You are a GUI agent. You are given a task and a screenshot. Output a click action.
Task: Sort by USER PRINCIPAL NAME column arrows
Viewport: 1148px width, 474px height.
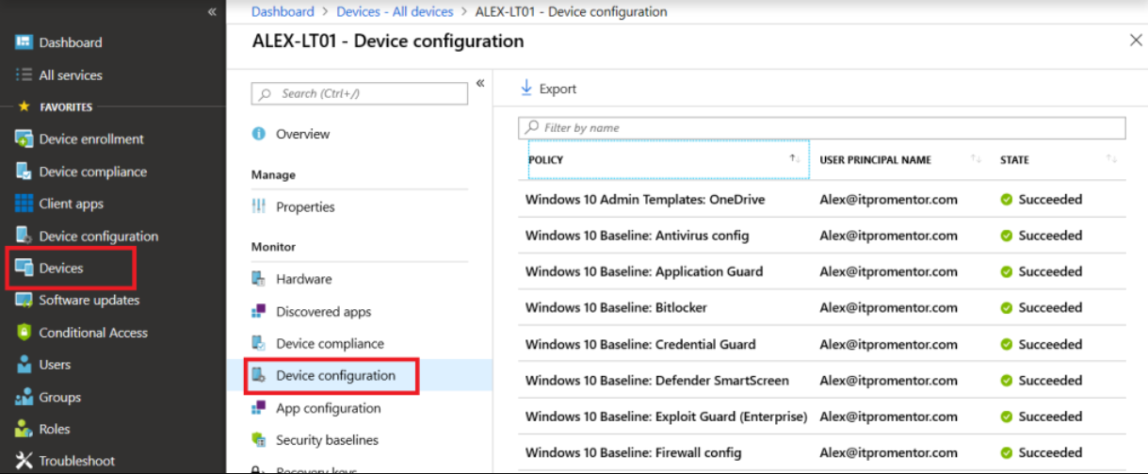point(977,159)
